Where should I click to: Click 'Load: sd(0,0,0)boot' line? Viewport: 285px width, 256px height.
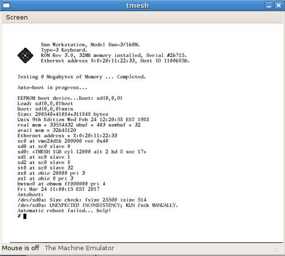(45, 104)
